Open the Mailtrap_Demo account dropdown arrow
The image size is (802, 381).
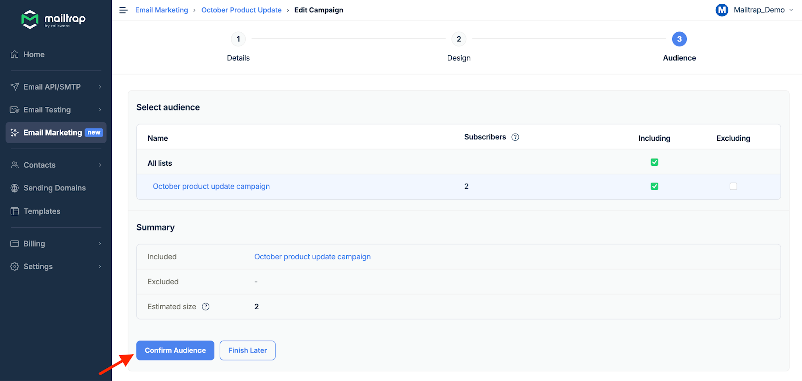[791, 10]
